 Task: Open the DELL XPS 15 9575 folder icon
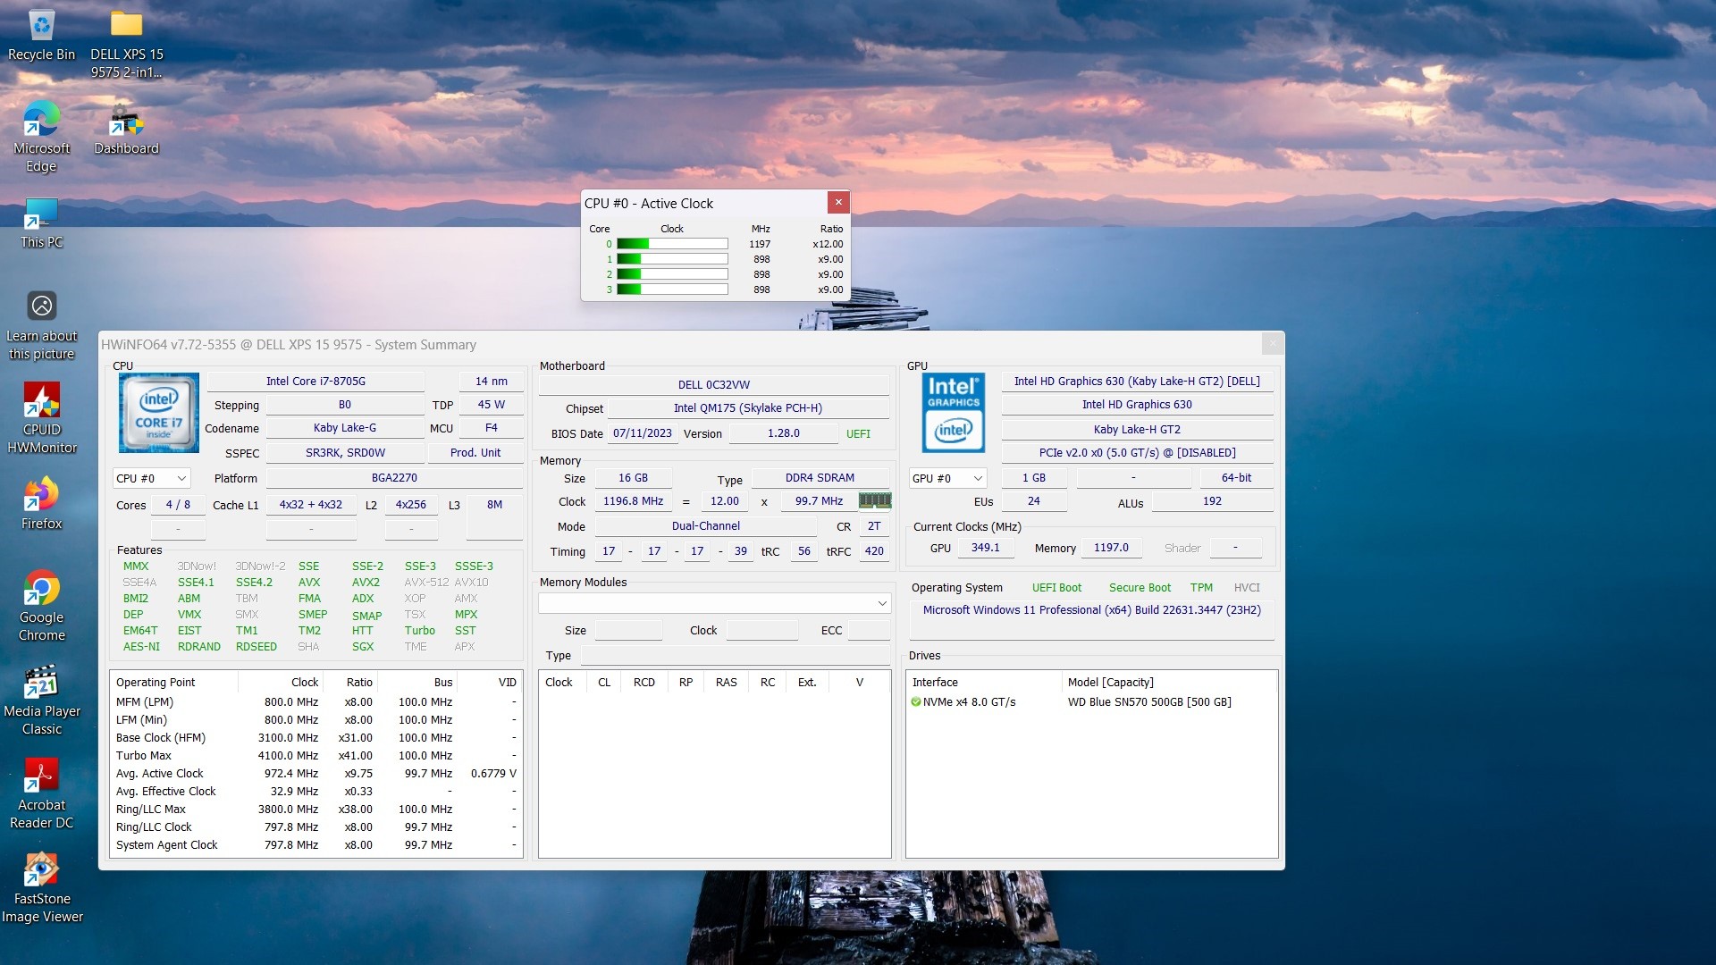coord(126,43)
